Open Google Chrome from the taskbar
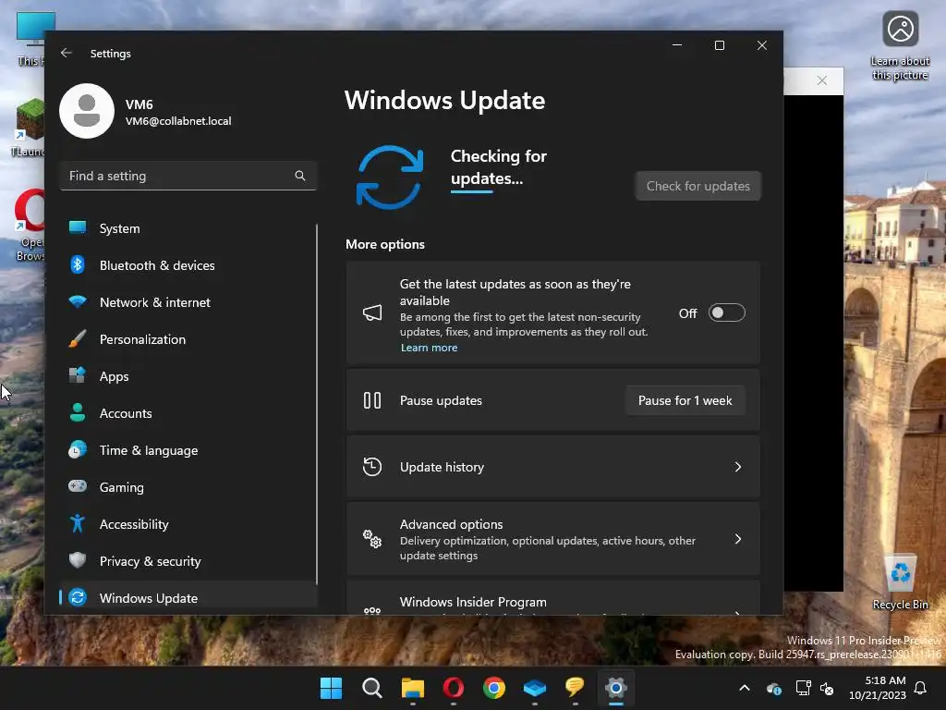This screenshot has width=946, height=710. pos(494,688)
